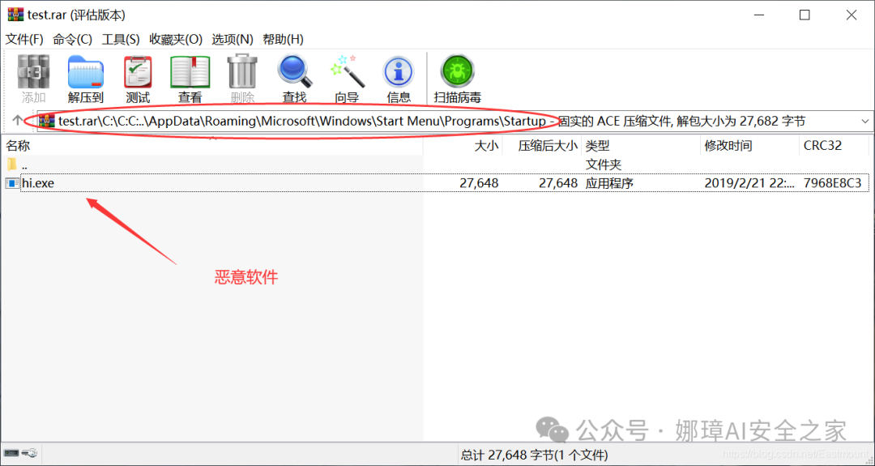Click the 删除 (Delete) trash icon

pyautogui.click(x=242, y=71)
